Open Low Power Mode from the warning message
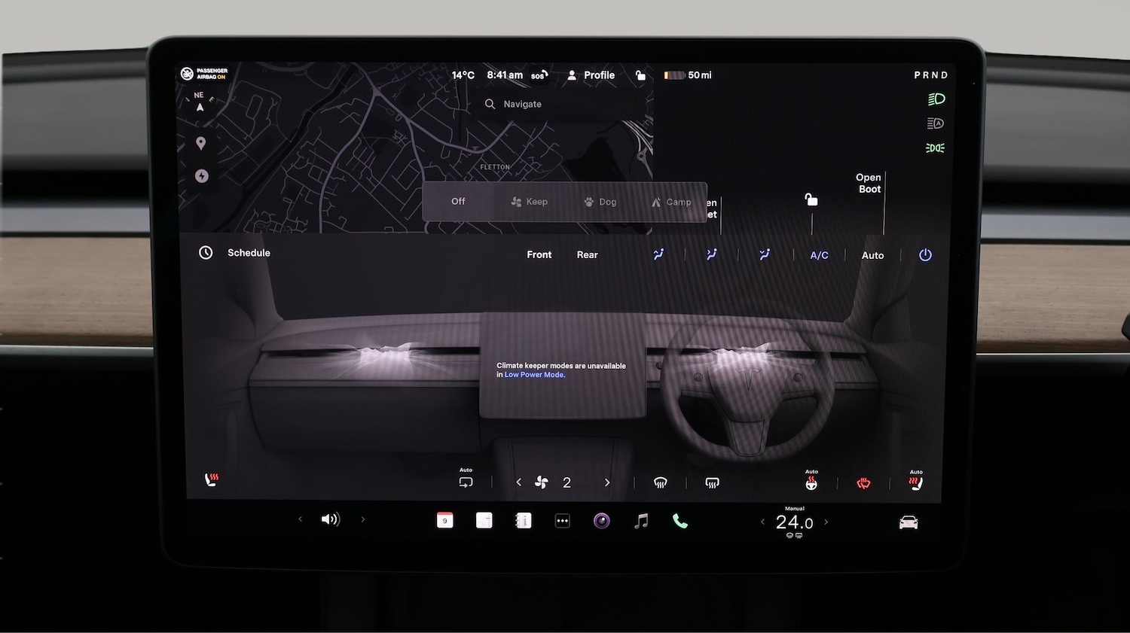Screen dimensions: 1130x633 click(534, 374)
